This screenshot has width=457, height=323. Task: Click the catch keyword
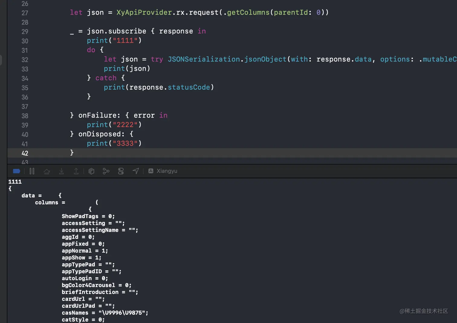(x=106, y=78)
